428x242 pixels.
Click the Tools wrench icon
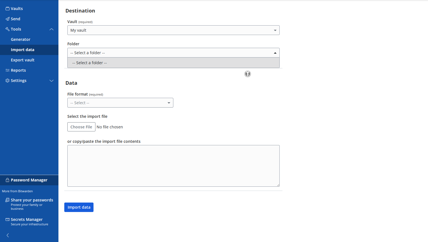coord(8,29)
